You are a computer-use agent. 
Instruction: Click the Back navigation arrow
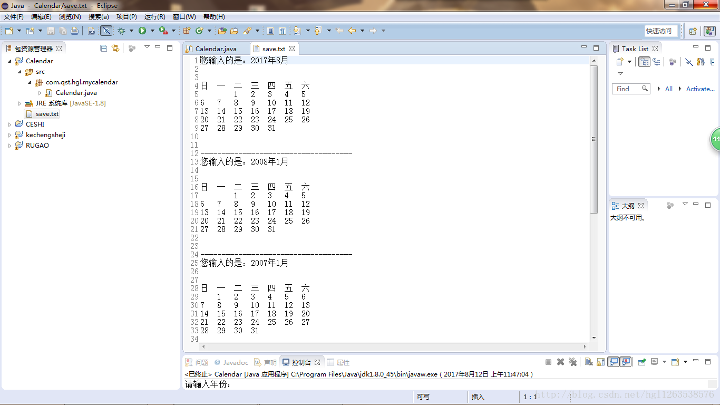point(352,31)
